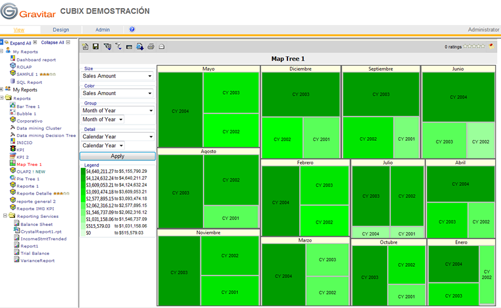Open the Detail Calendar Year dropdown

coord(118,136)
